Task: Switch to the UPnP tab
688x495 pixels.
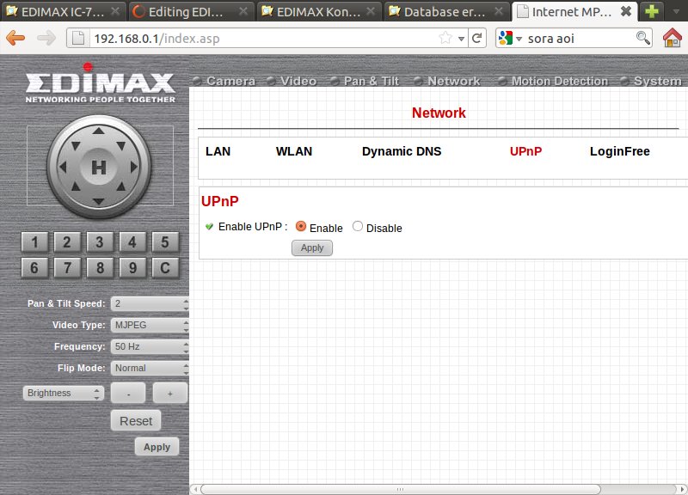Action: click(525, 151)
